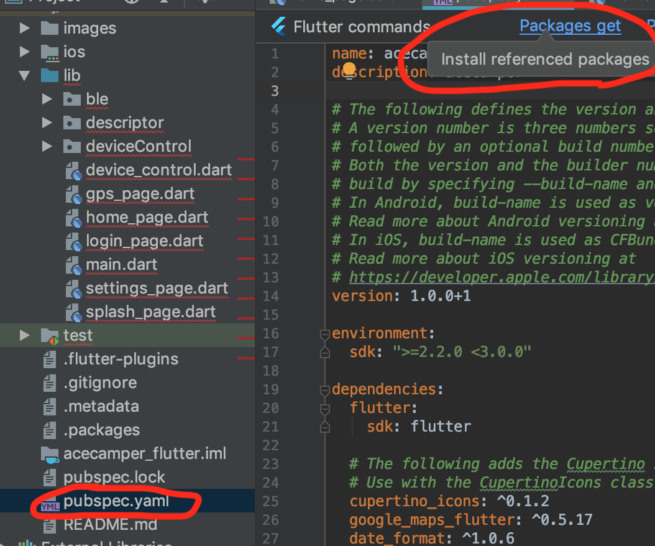
Task: Open settings_page.dart file
Action: 157,289
